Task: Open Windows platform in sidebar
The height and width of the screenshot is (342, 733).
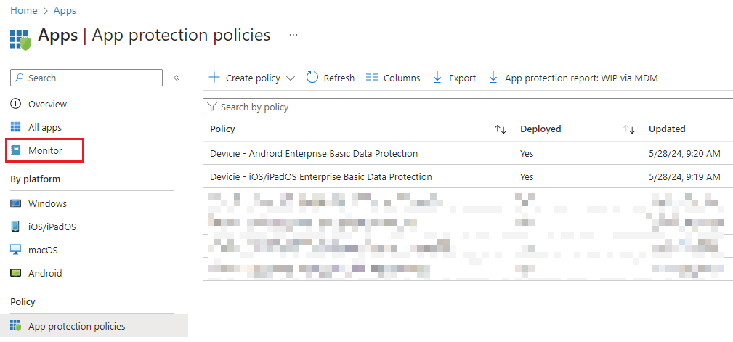Action: tap(47, 204)
